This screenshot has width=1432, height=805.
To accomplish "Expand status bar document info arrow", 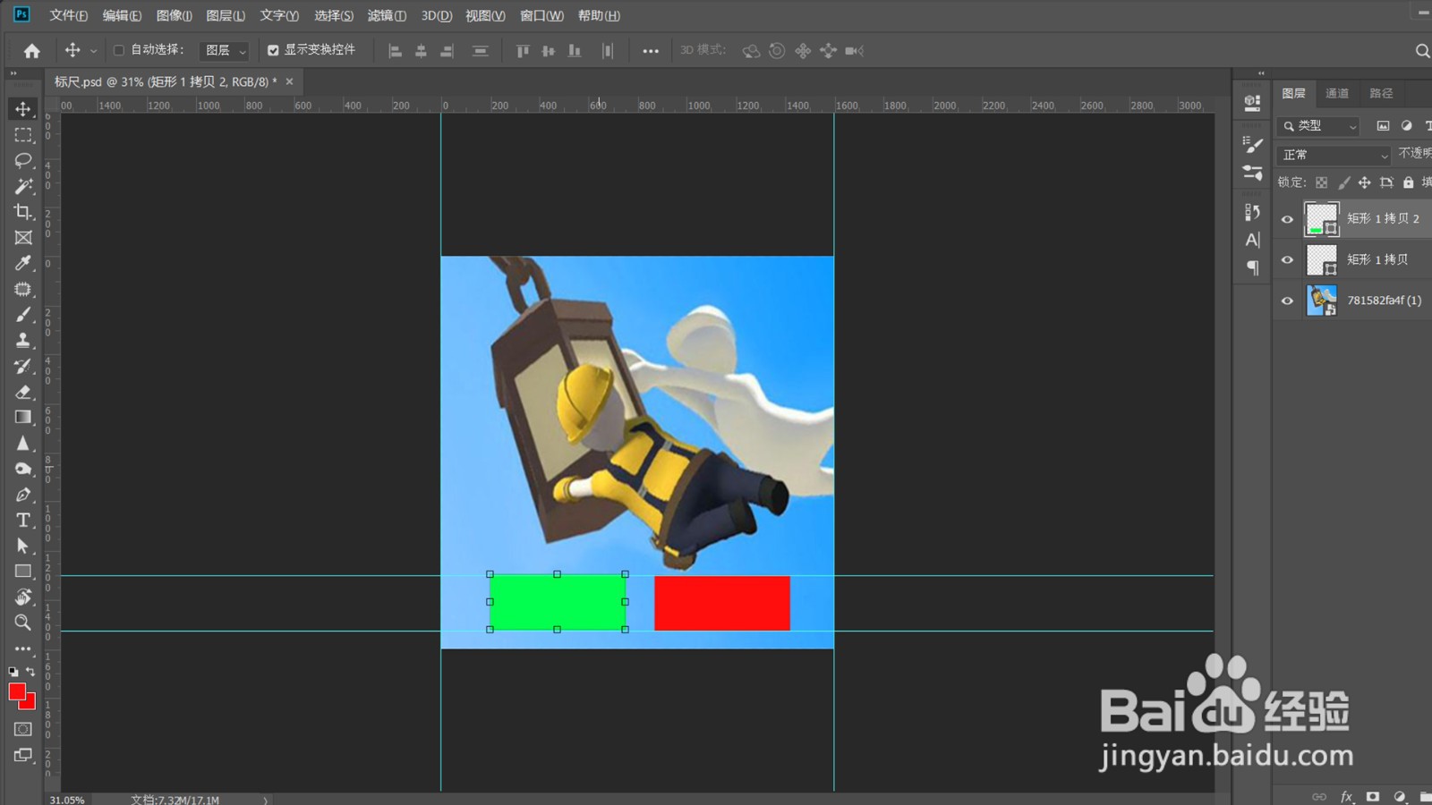I will click(265, 800).
